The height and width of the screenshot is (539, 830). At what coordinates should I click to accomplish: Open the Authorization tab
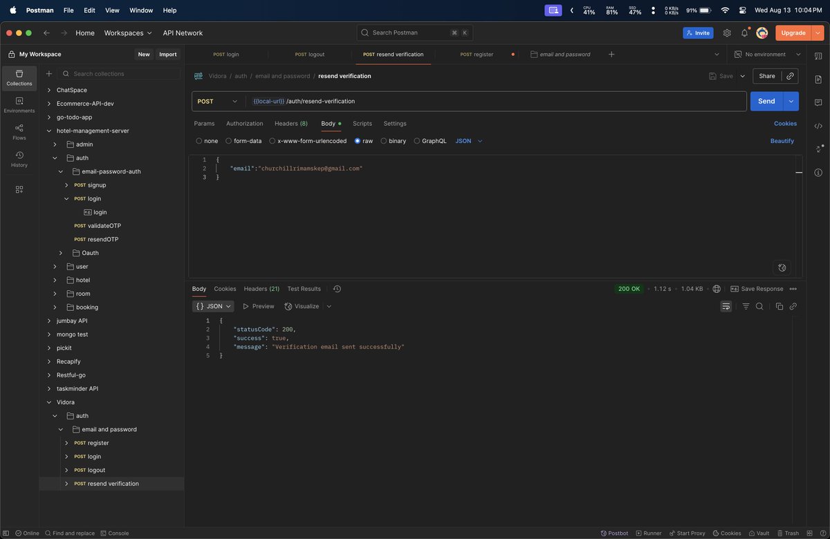click(x=245, y=124)
